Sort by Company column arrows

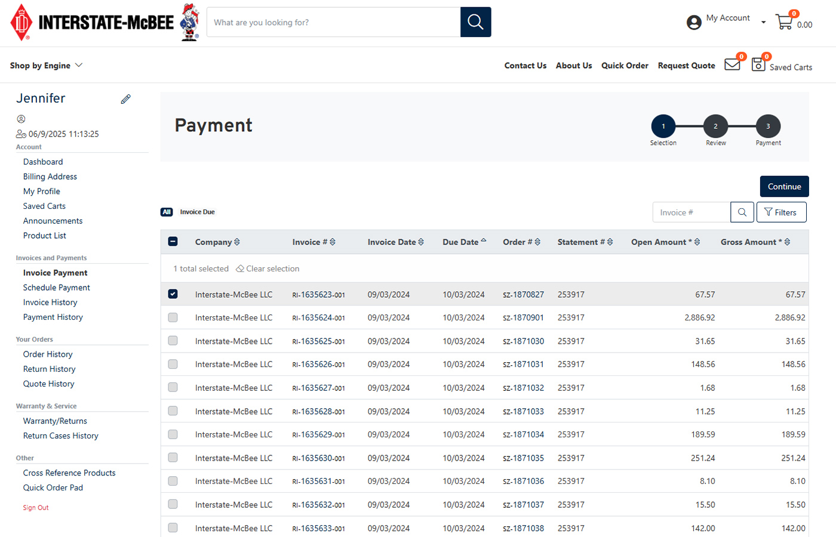(x=237, y=242)
